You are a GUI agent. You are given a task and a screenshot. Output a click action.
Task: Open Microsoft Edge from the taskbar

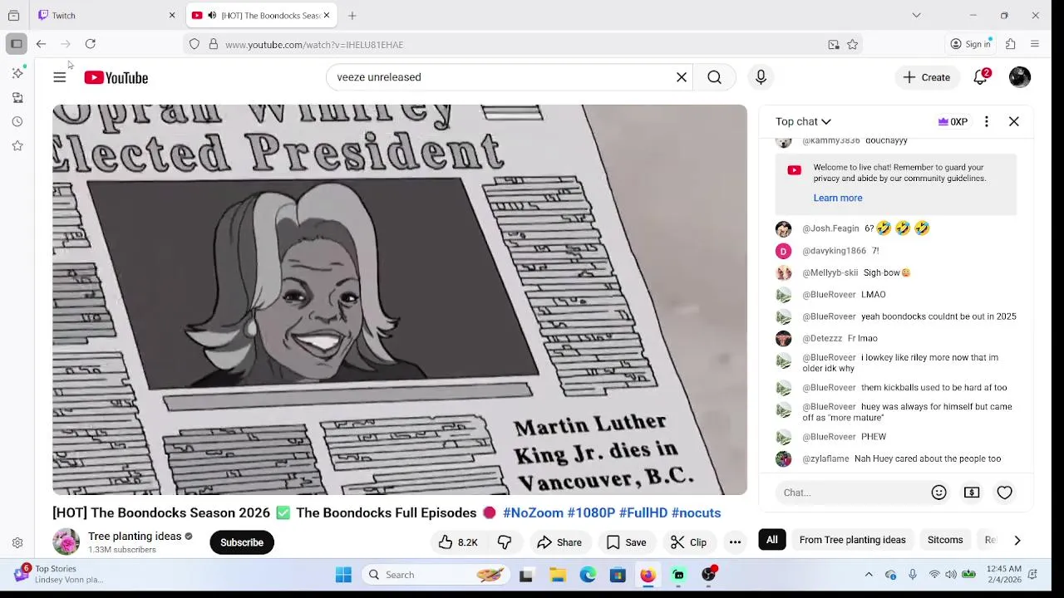[588, 575]
